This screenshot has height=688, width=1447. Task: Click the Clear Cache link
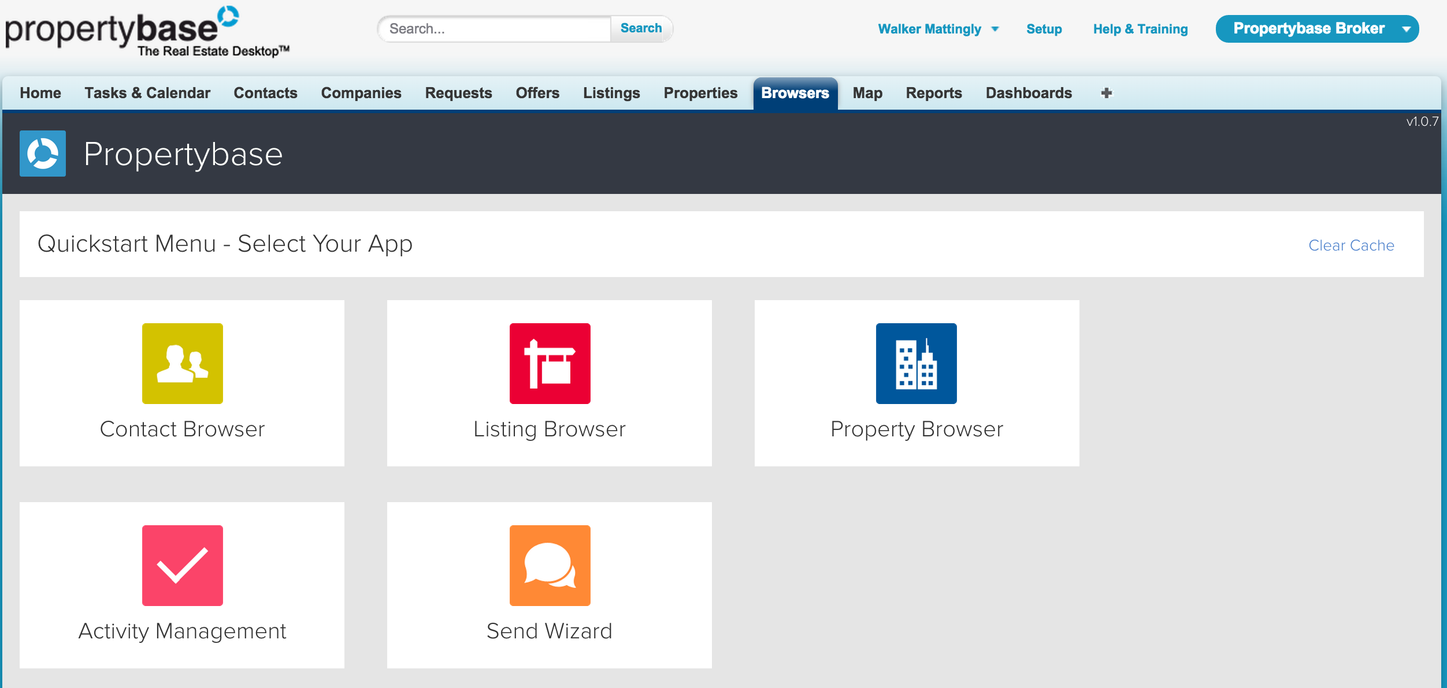1351,245
